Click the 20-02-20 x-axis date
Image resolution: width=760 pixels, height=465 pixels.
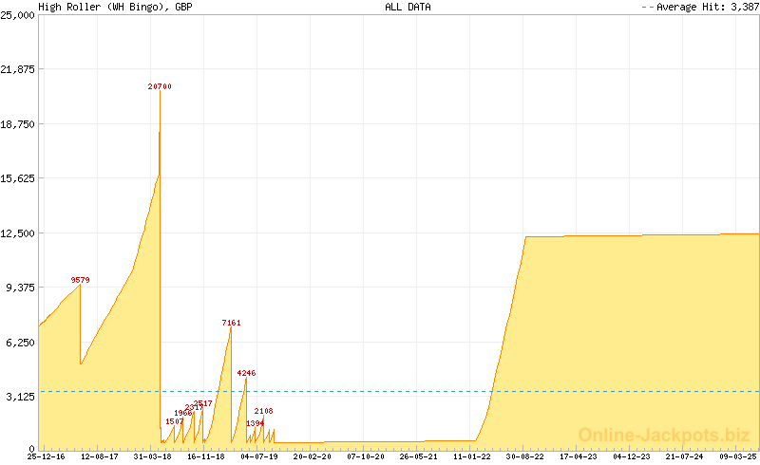pos(312,456)
